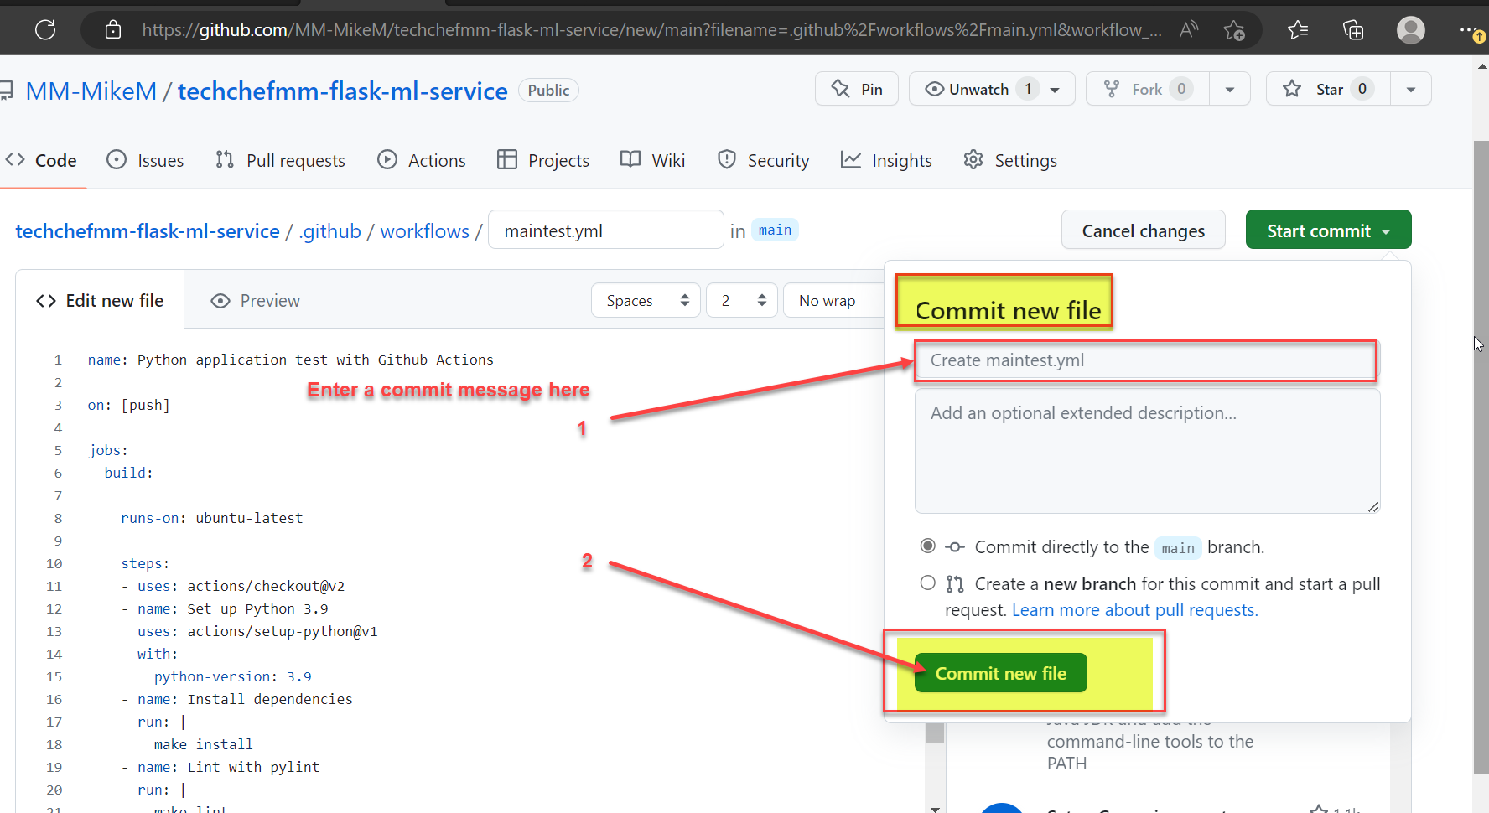Click the lock icon in the address bar

(x=112, y=29)
